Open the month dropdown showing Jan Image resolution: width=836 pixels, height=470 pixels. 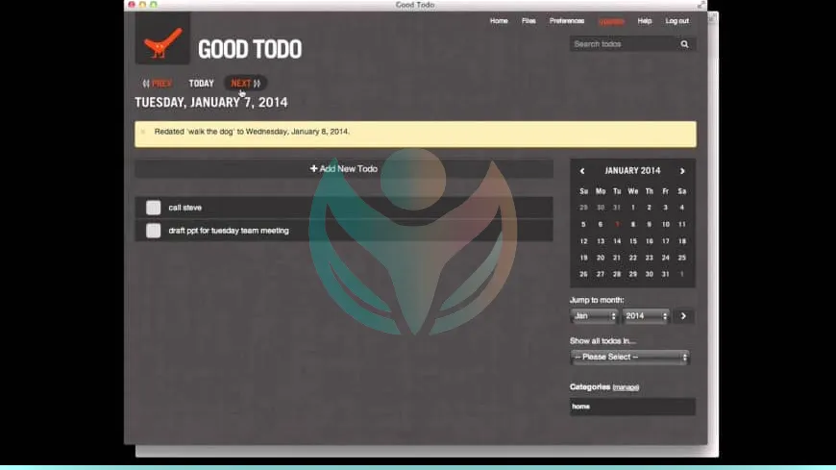[594, 316]
